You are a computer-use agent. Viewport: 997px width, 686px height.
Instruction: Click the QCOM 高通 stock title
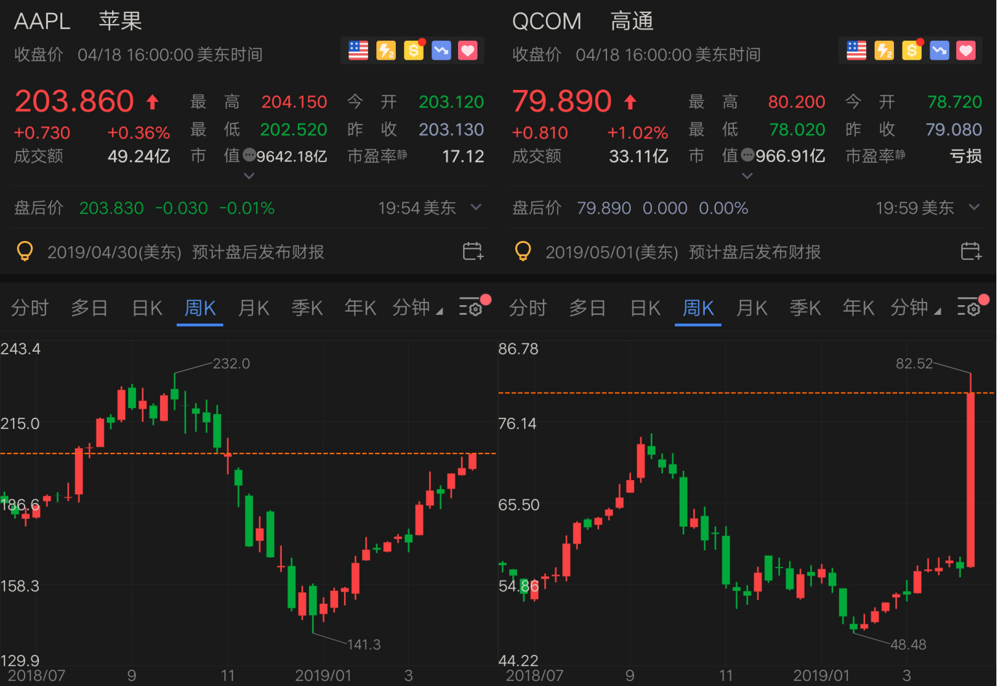pos(582,21)
